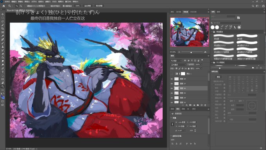266x150 pixels.
Task: Toggle resize windows to fit checkbox
Action: point(25,6)
